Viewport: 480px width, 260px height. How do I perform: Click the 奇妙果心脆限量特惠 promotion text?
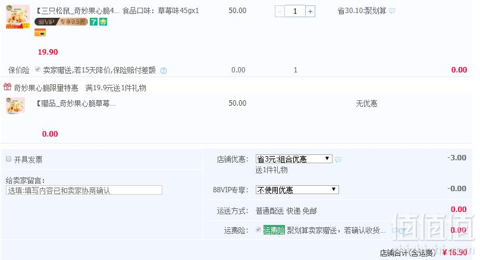(x=46, y=88)
